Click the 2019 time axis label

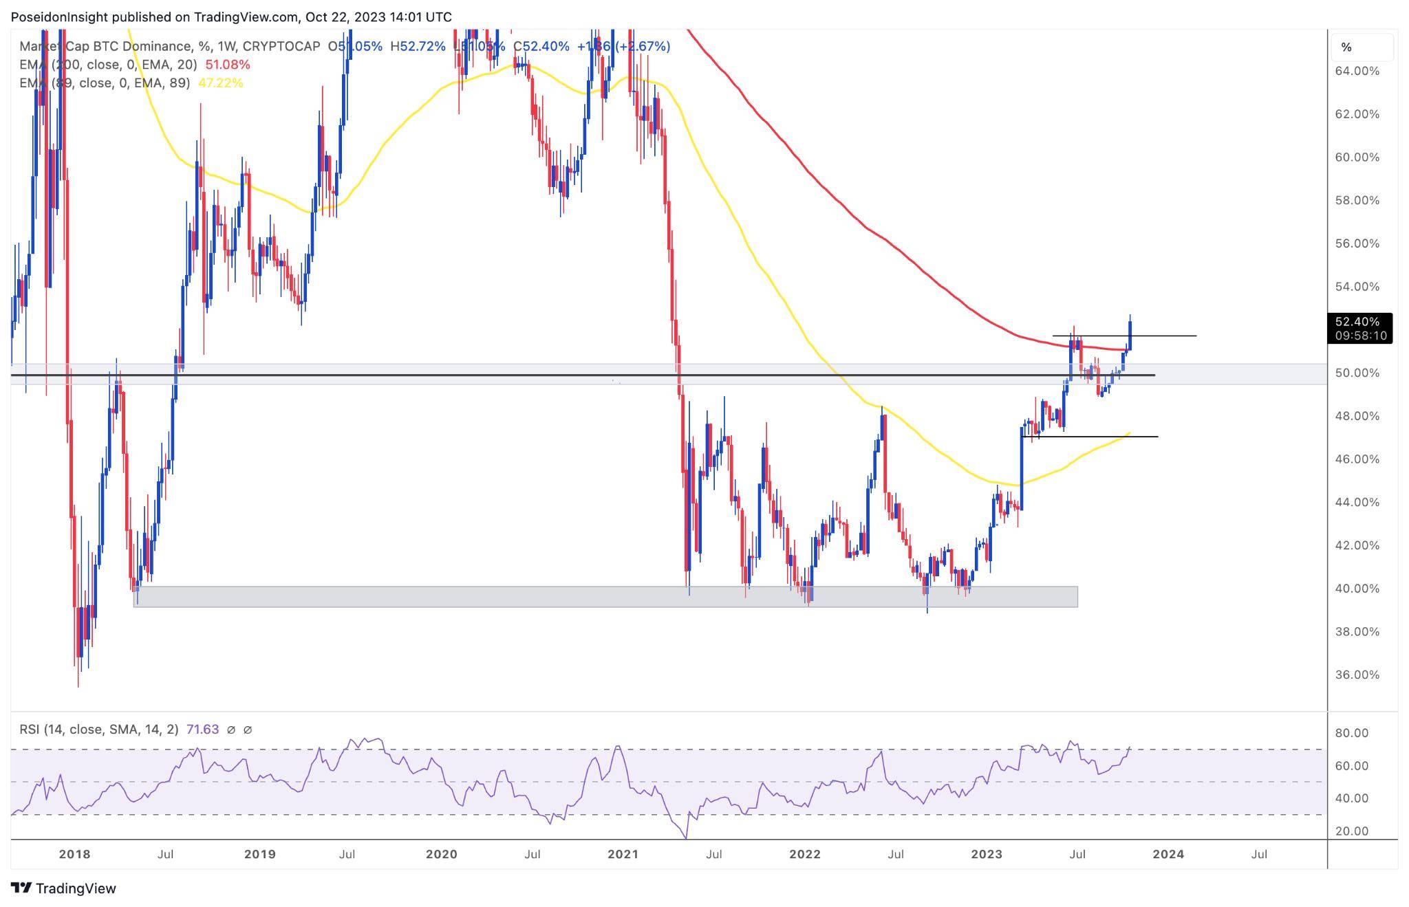tap(259, 854)
